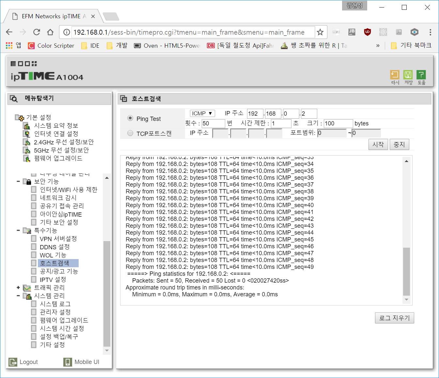Open the VPN 서버설정 menu item
Viewport: 439px width, 378px height.
[x=58, y=238]
